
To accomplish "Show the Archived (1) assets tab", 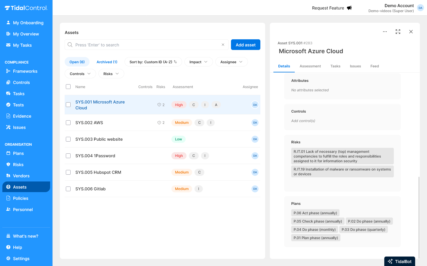I will coord(107,62).
